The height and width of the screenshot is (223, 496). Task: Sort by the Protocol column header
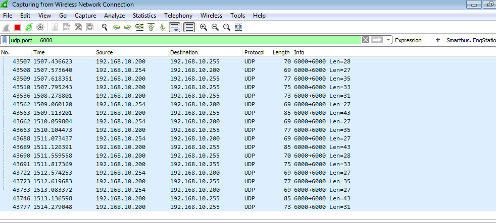click(257, 52)
